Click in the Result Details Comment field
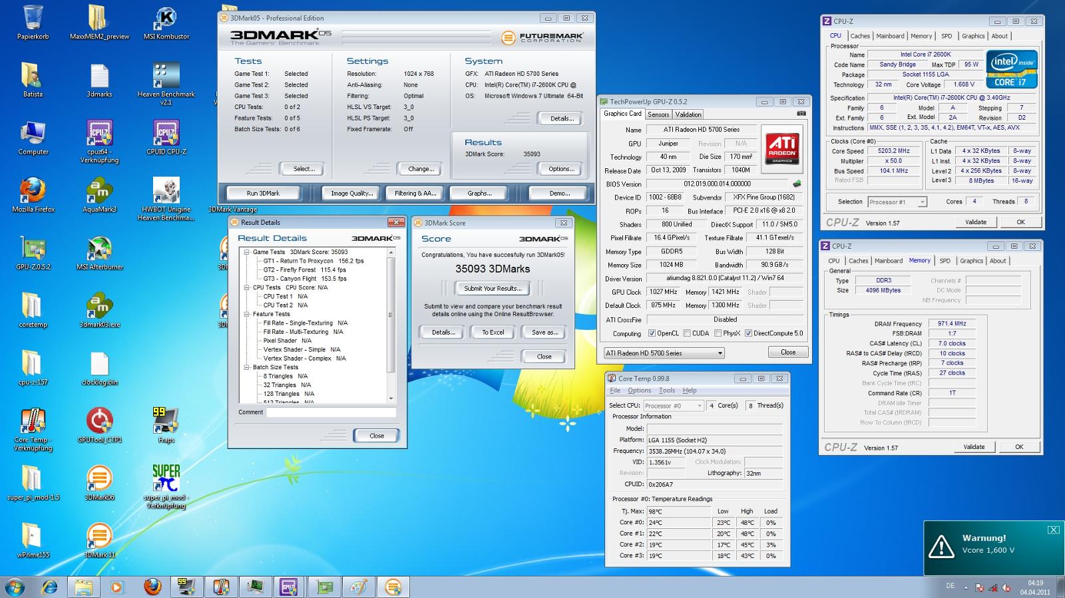 [x=331, y=412]
